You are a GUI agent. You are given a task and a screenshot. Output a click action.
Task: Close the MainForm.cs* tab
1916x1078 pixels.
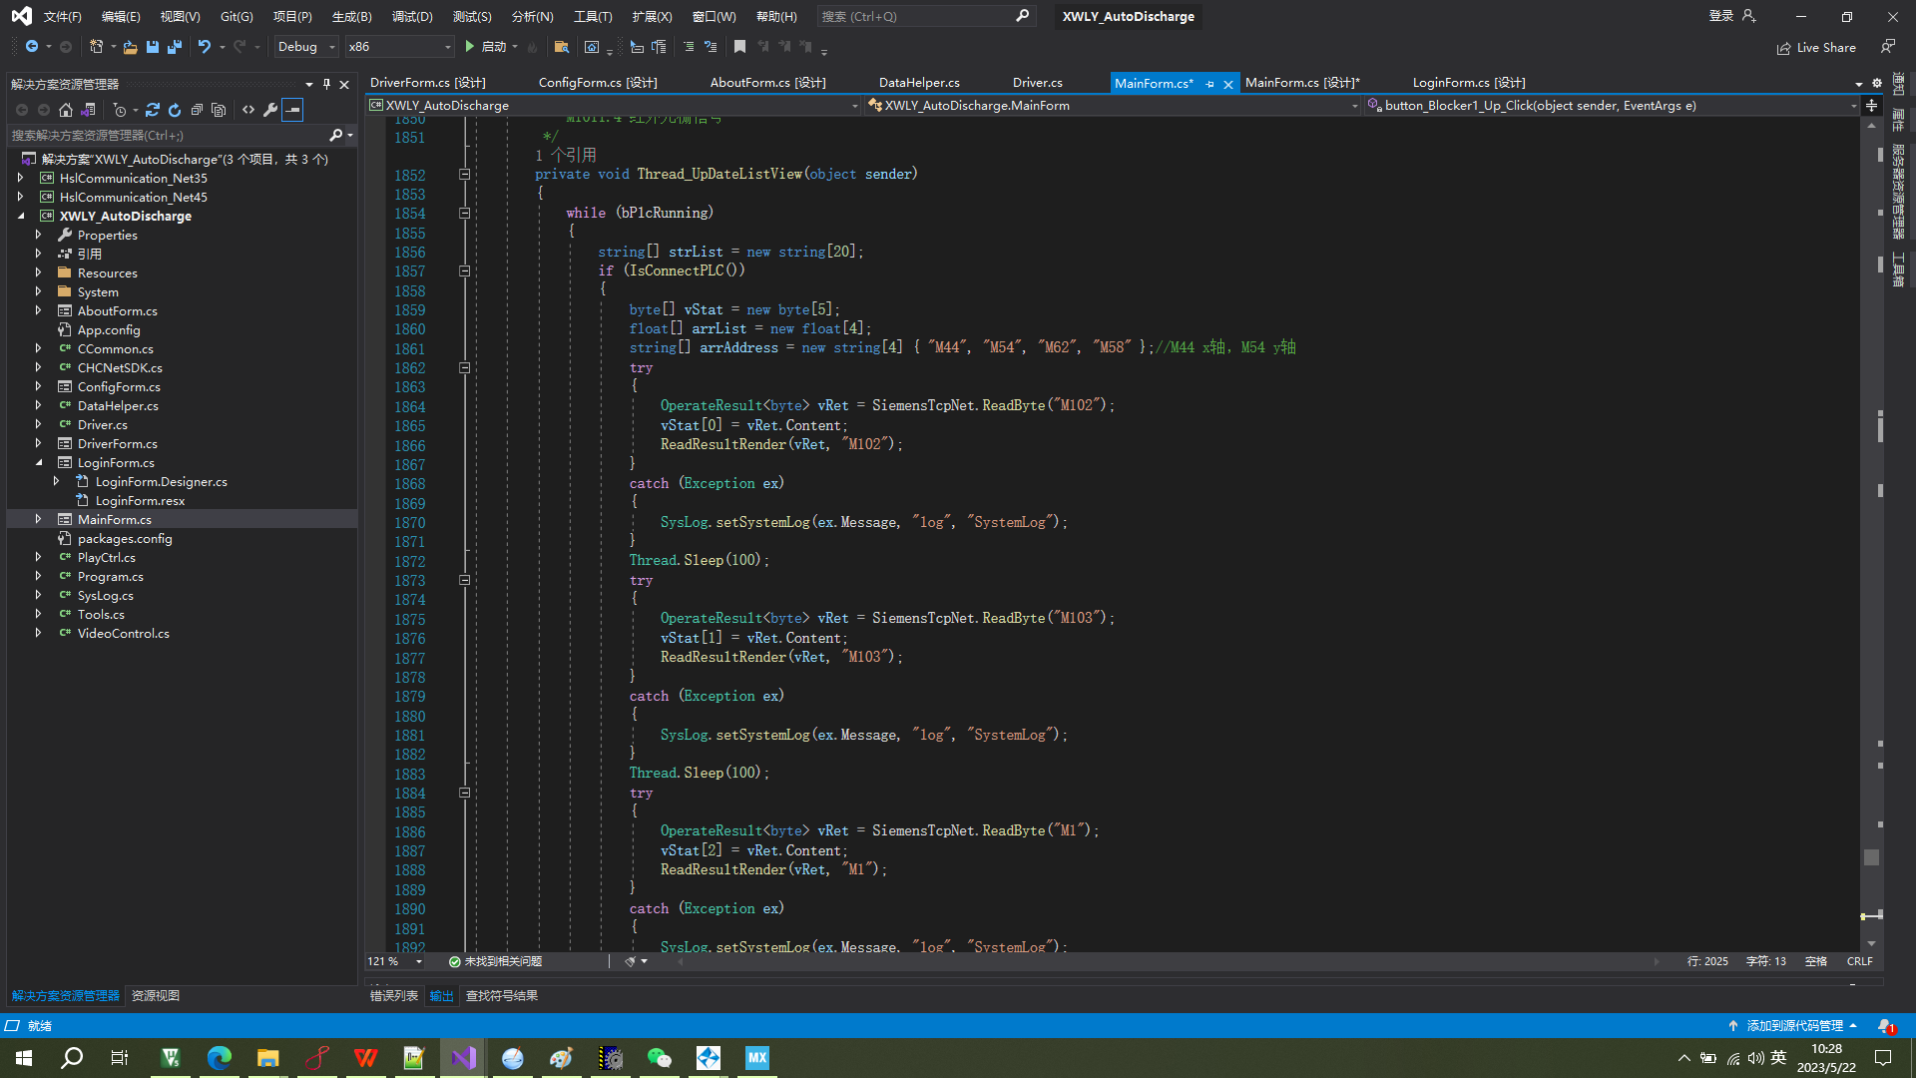(x=1228, y=84)
